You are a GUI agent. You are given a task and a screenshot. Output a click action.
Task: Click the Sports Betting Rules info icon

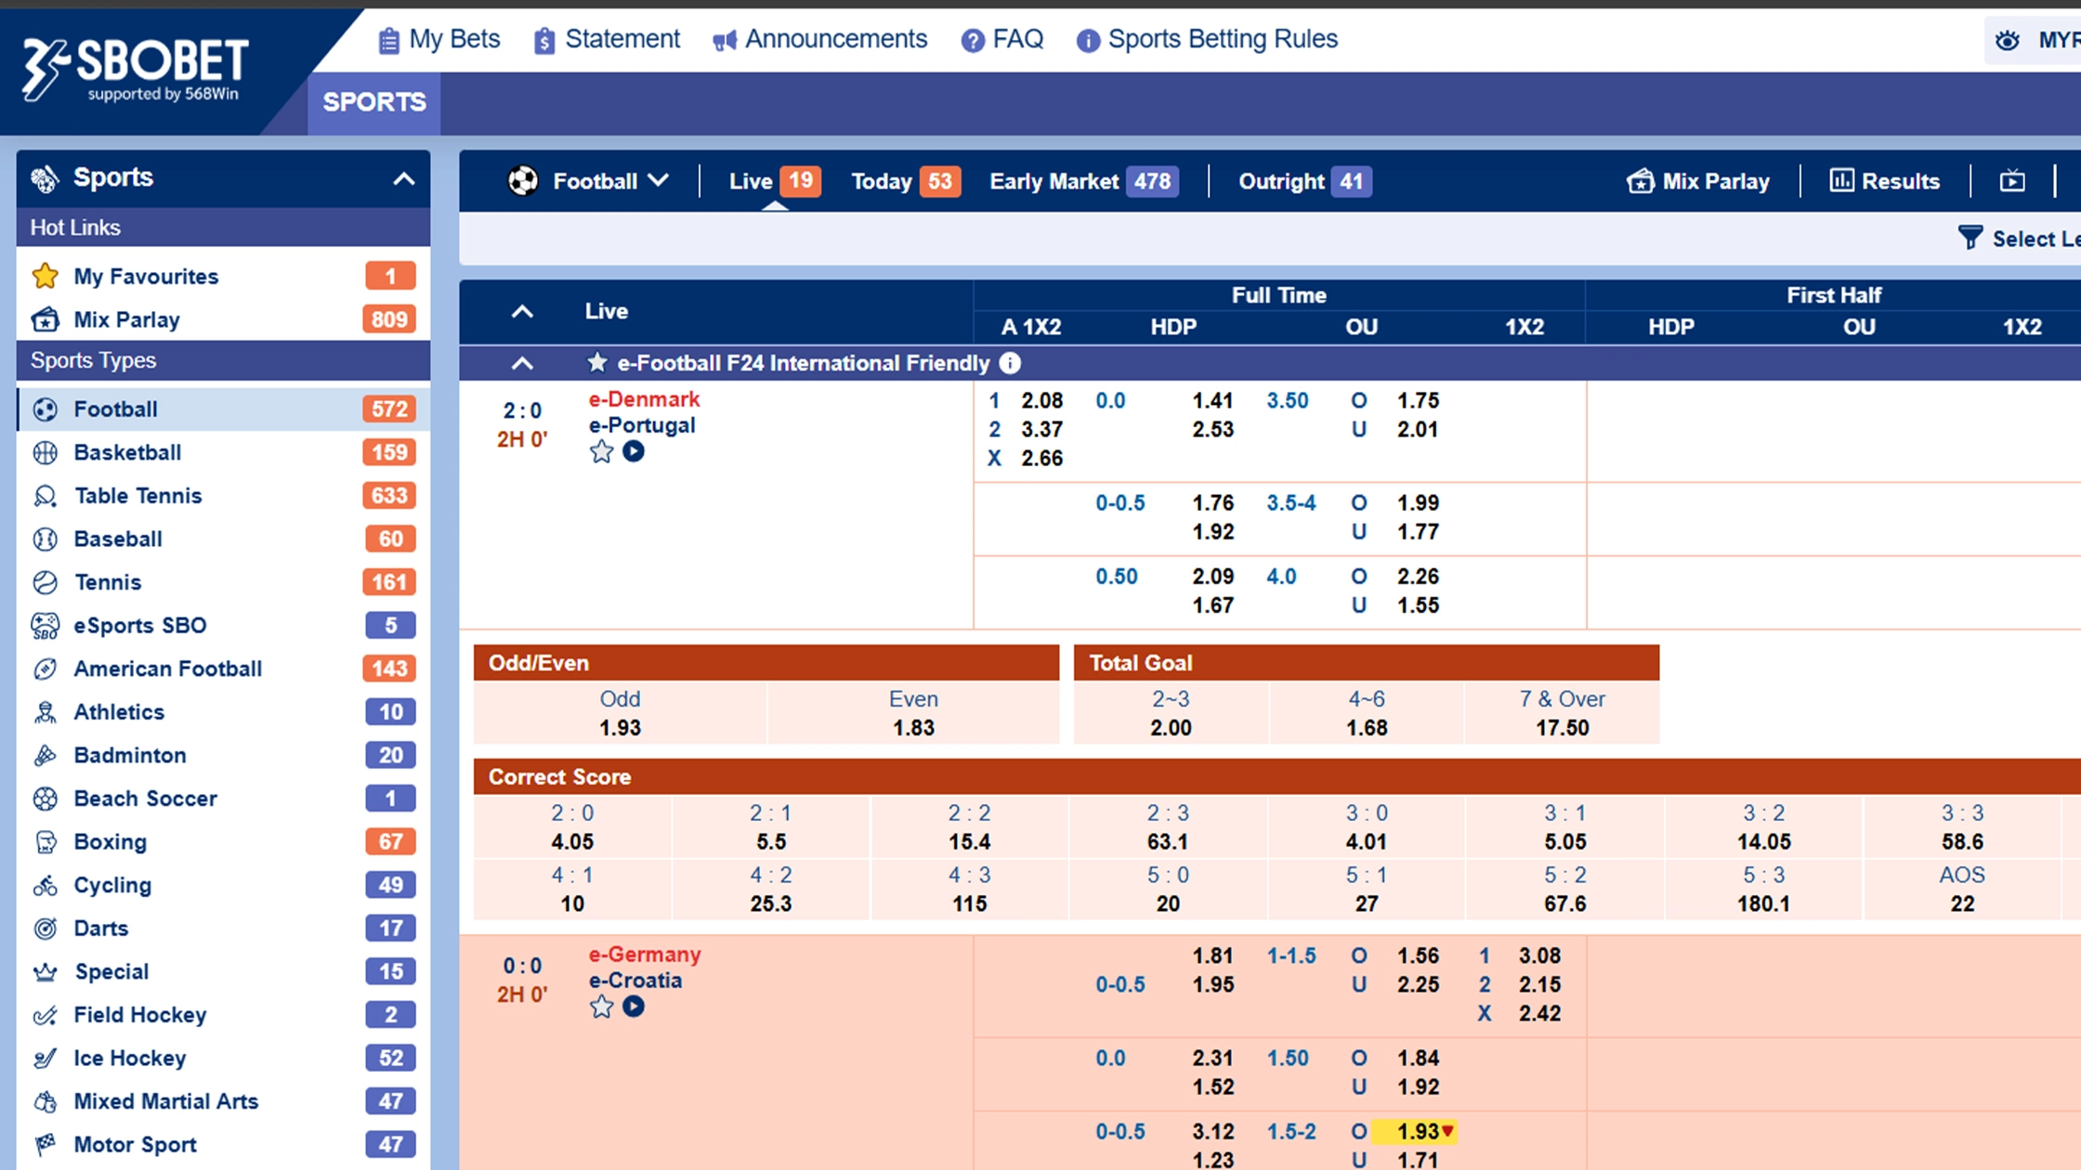(1088, 40)
